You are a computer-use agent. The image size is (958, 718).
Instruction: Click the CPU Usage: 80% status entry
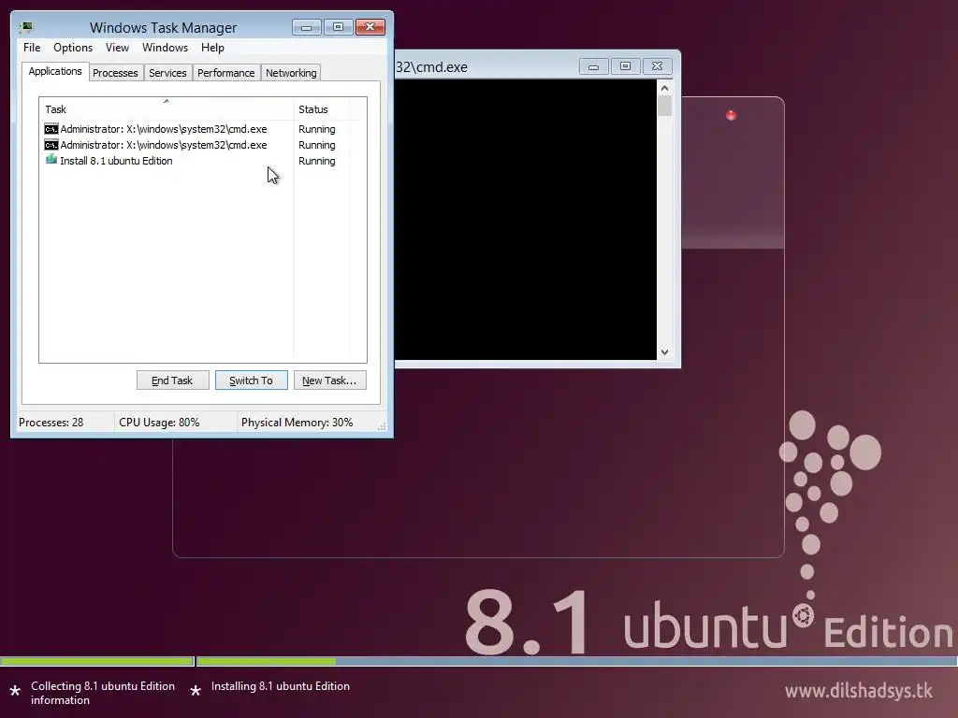pos(159,423)
